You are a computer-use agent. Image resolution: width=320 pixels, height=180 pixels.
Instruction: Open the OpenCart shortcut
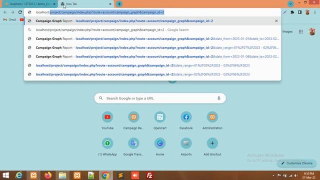[x=160, y=120]
